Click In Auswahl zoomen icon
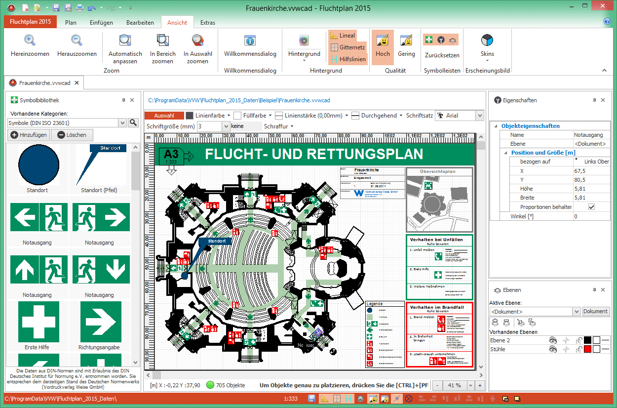This screenshot has height=408, width=617. click(x=198, y=41)
